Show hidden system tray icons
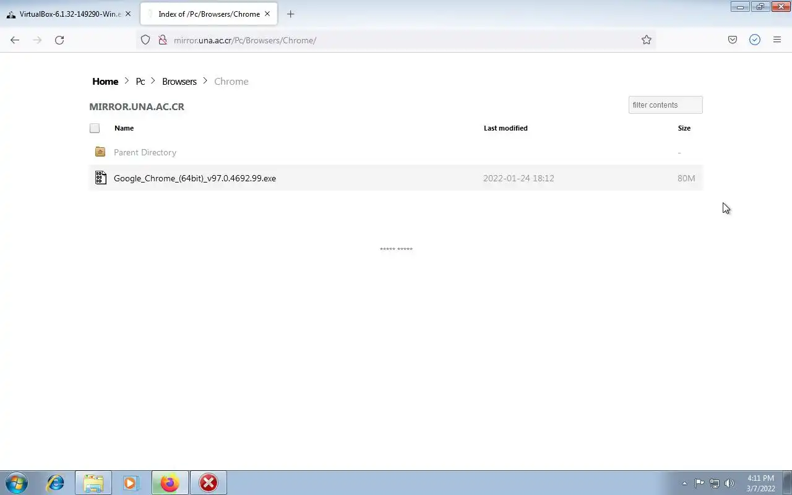792x495 pixels. pos(684,483)
